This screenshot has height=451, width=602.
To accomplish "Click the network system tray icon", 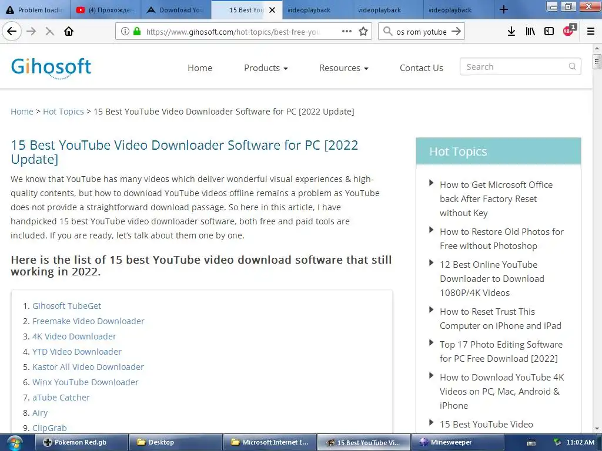I will coord(557,442).
